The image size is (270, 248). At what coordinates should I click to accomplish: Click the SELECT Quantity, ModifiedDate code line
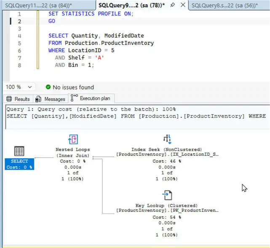click(96, 36)
